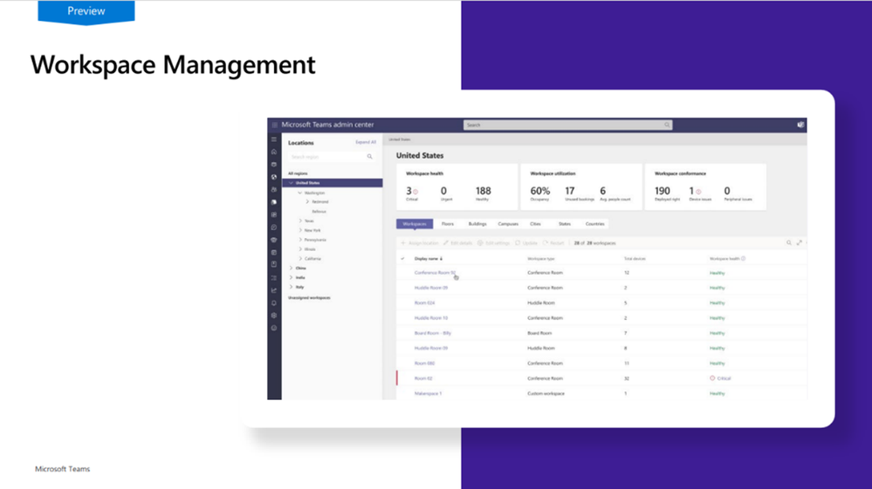Screen dimensions: 872x489
Task: Click magnifier icon in Search region box
Action: click(x=369, y=157)
